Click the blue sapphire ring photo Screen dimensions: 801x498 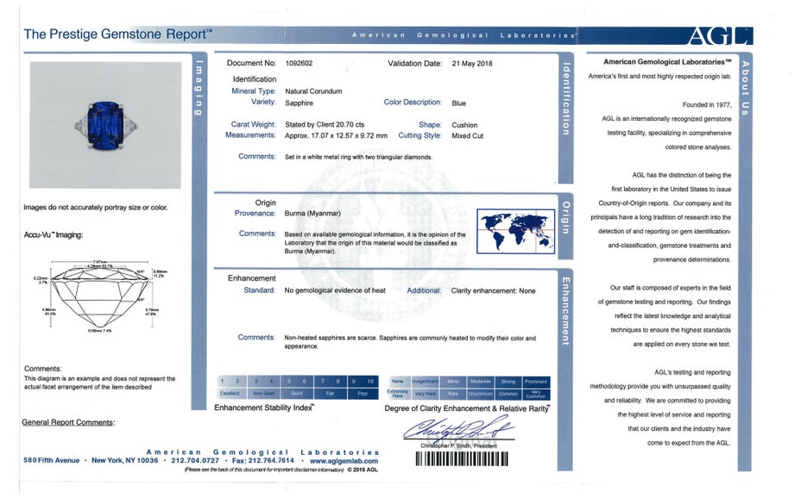pyautogui.click(x=105, y=126)
